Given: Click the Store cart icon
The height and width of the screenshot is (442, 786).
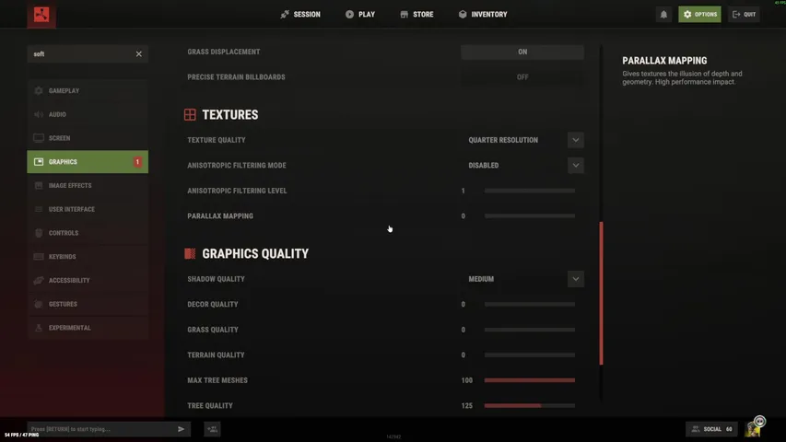Looking at the screenshot, I should pos(404,15).
